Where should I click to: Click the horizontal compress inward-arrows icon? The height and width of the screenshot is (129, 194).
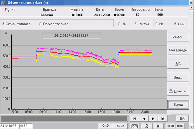[120, 126]
